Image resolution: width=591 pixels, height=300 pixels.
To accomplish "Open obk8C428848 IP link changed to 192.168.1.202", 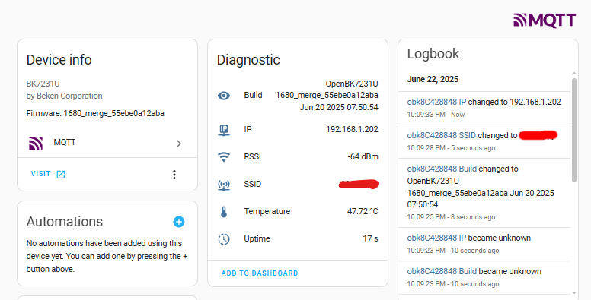I will (x=436, y=102).
